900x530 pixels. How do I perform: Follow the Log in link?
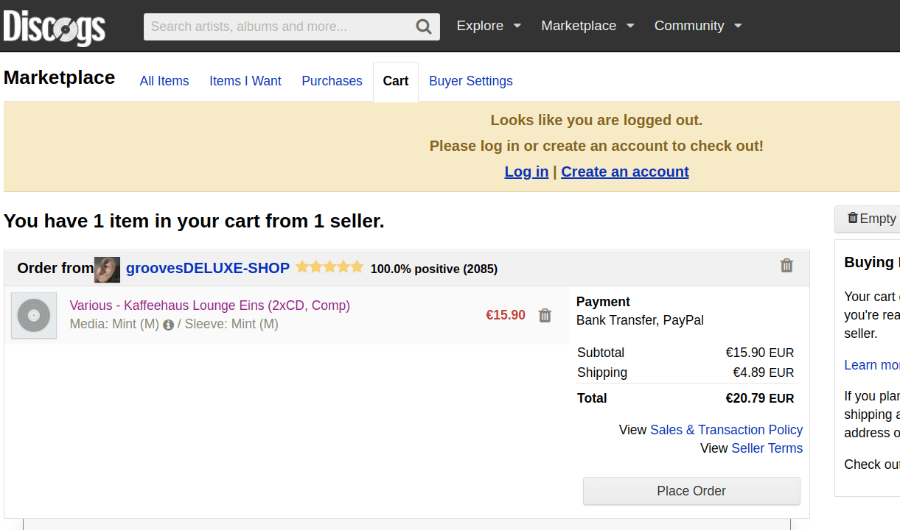click(x=526, y=172)
